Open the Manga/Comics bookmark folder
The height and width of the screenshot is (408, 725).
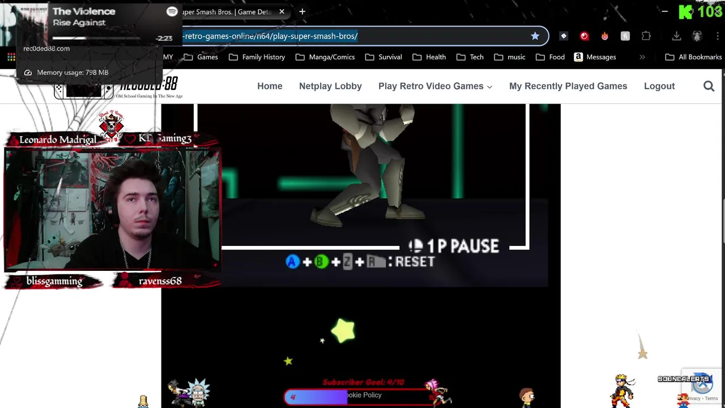click(x=325, y=57)
